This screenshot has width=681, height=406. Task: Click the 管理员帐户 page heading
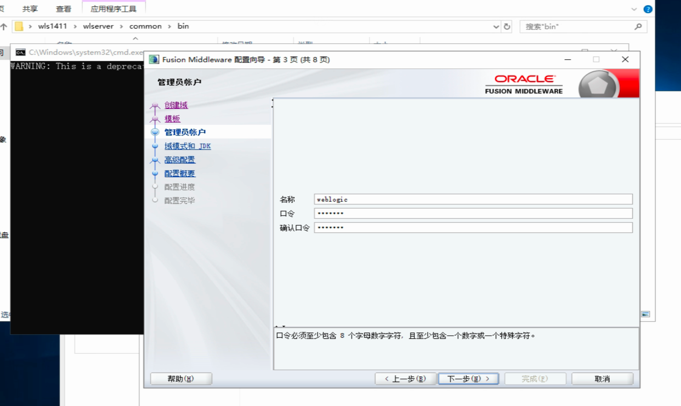click(179, 82)
